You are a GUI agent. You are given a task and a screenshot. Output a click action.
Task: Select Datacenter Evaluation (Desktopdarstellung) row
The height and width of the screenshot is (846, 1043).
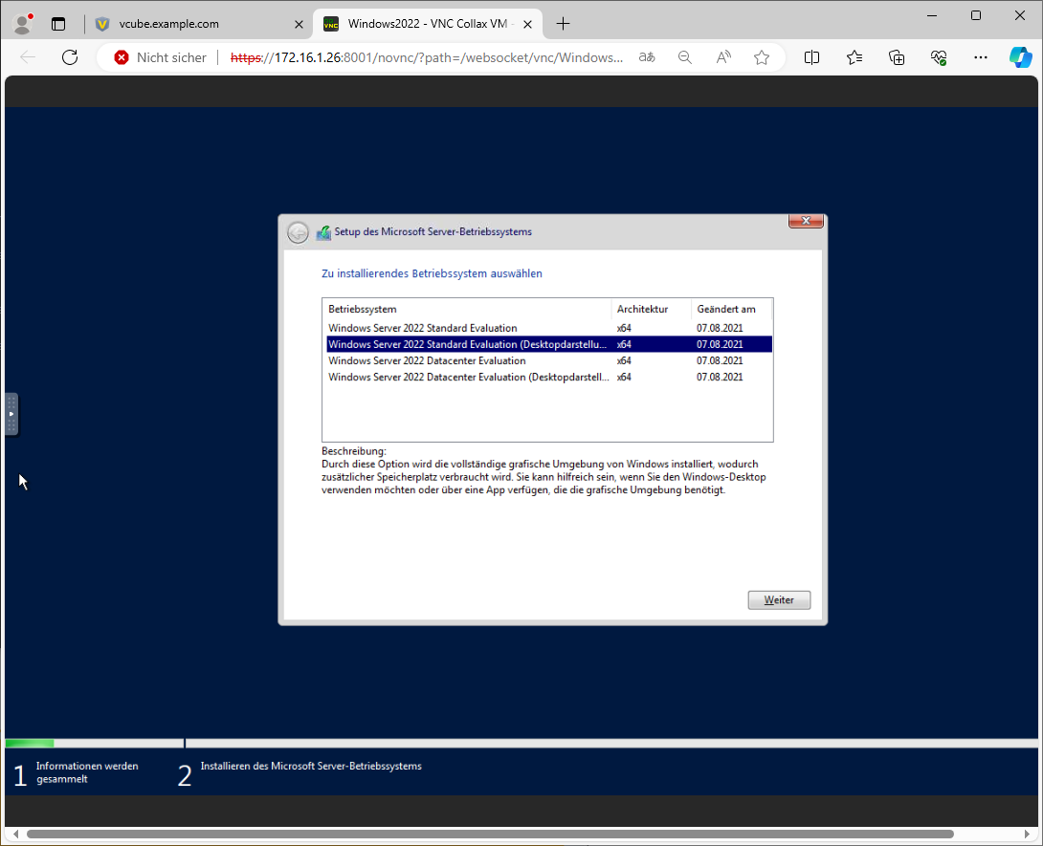(549, 377)
